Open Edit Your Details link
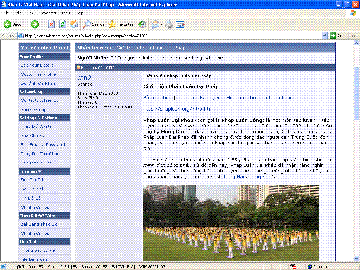Image resolution: width=360 pixels, height=271 pixels. (37, 65)
